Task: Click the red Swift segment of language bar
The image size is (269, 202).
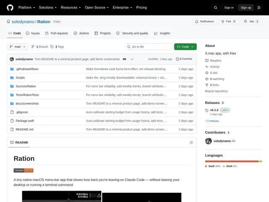Action: tap(232, 161)
